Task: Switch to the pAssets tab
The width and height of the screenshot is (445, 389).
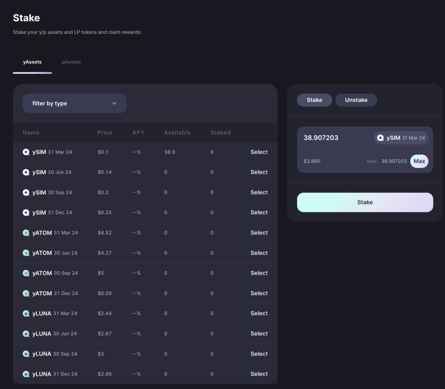Action: pyautogui.click(x=71, y=62)
